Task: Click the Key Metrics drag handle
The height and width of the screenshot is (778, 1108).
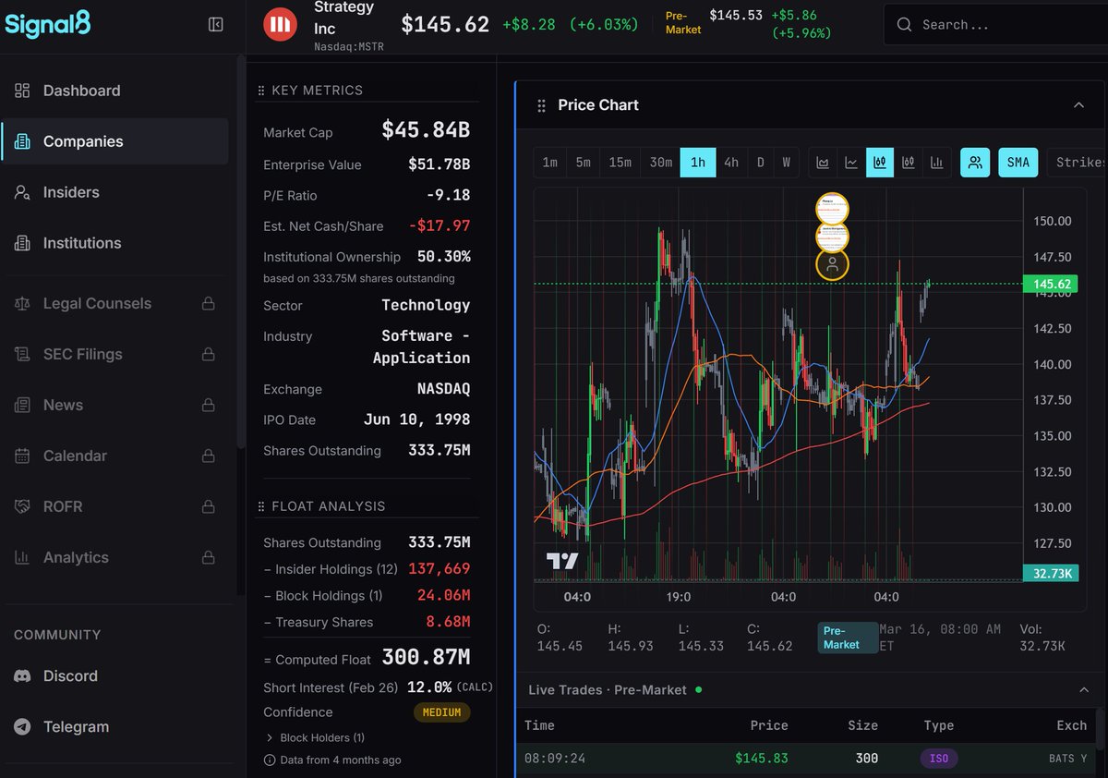Action: pos(261,91)
